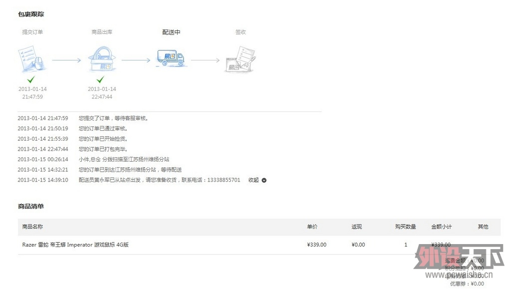Click the 商品名称 column header
The image size is (511, 289).
click(x=32, y=227)
